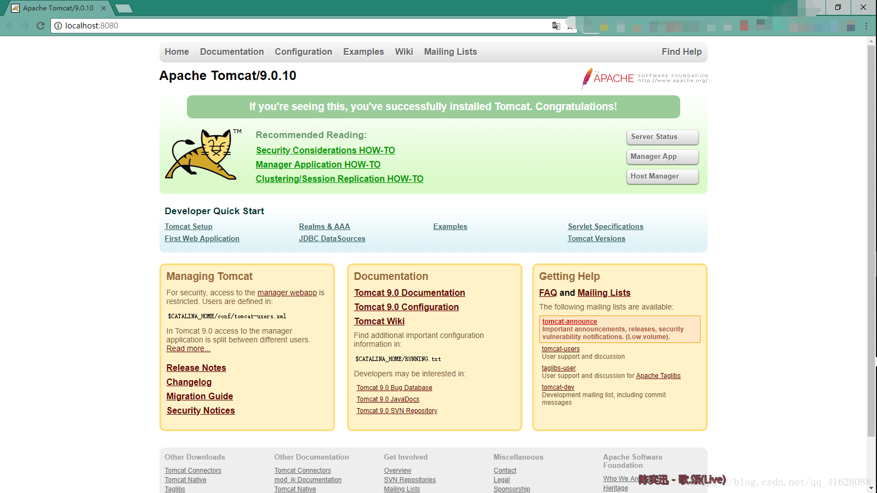
Task: Open the SVN Repositories link
Action: click(x=410, y=480)
